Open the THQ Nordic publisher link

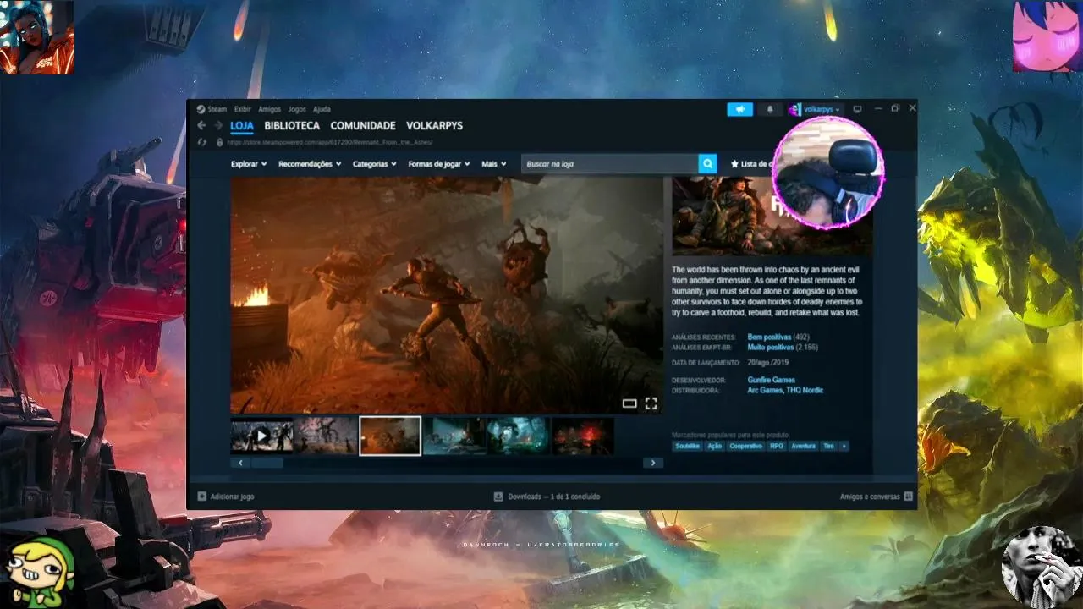805,390
